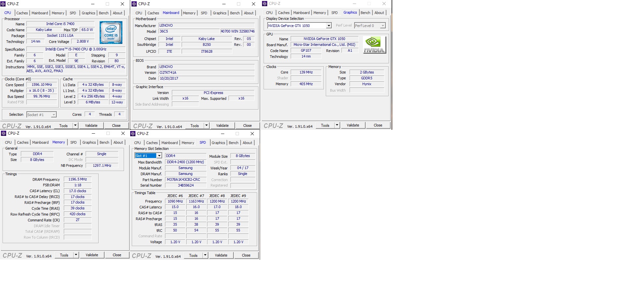623x304 pixels.
Task: Open the Bench tab in the Graphics window
Action: coord(366,13)
